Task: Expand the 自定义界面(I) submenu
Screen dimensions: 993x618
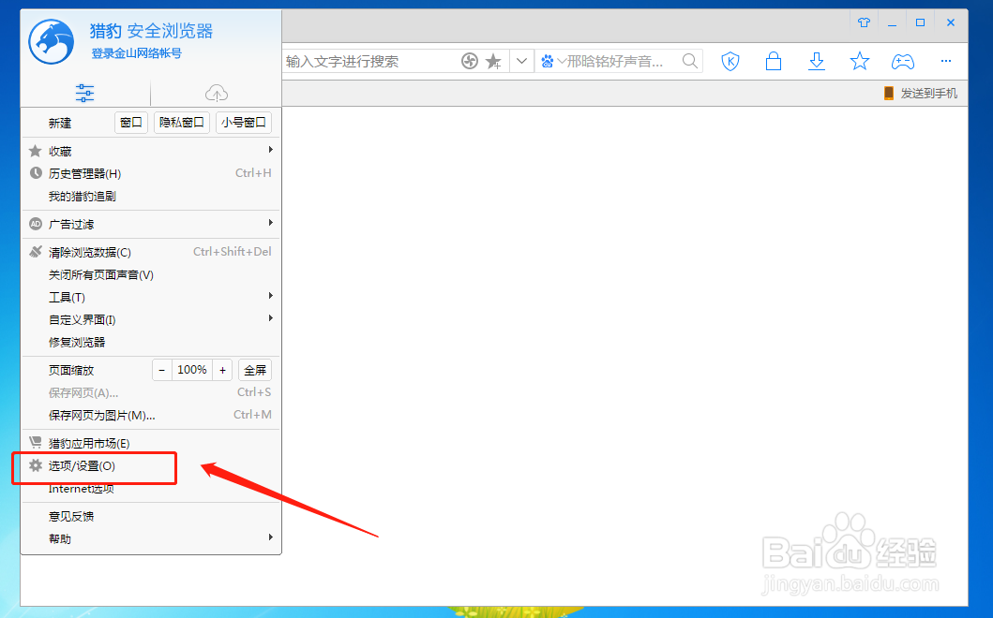Action: click(151, 319)
